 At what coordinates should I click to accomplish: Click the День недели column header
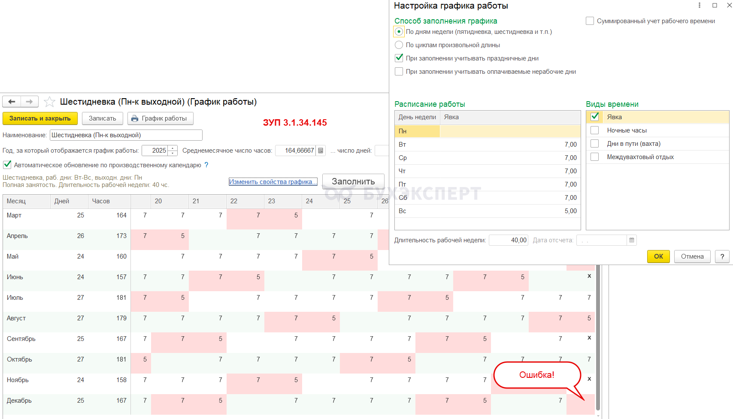[x=417, y=117]
